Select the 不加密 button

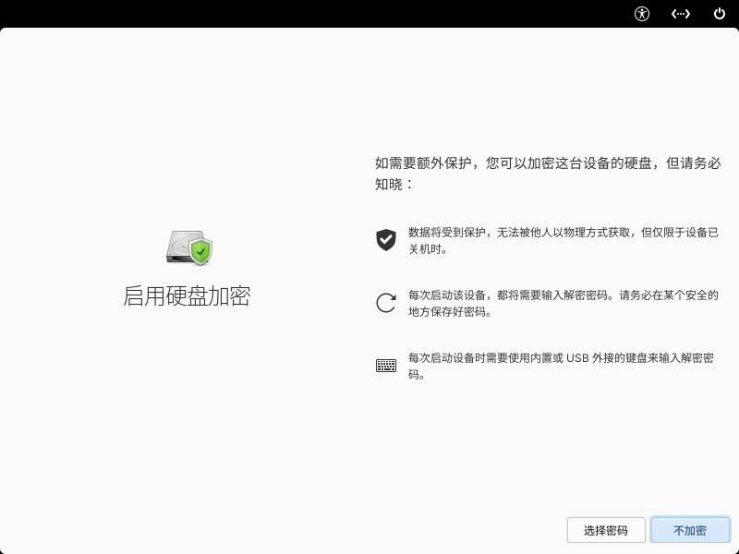pos(690,530)
